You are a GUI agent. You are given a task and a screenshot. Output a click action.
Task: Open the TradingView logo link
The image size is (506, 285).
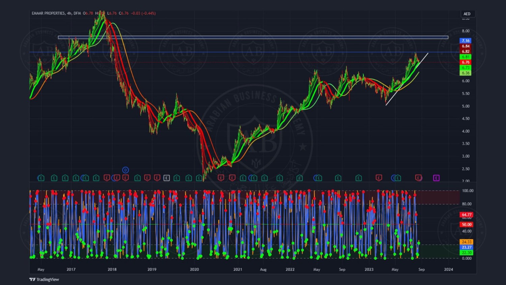pos(44,279)
